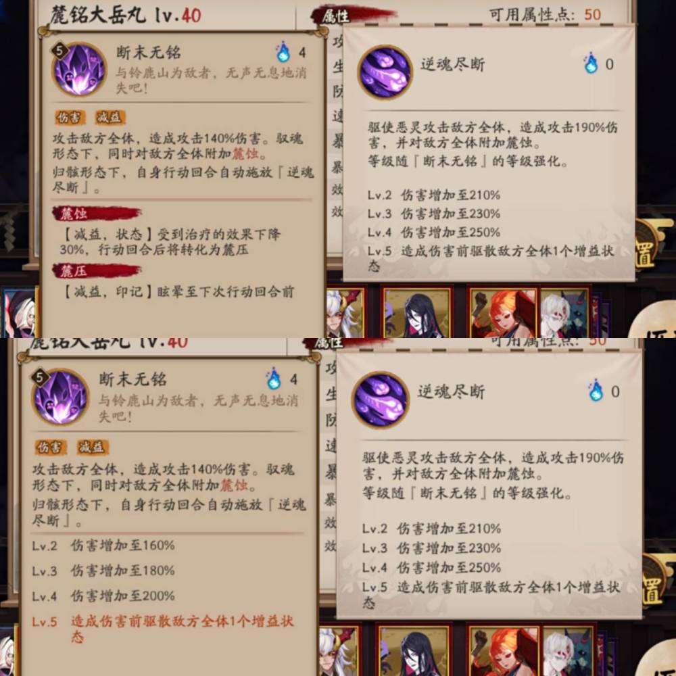
Task: Tap blue flame icon beside 0 in lower 逆魂尽断 panel
Action: (x=597, y=391)
